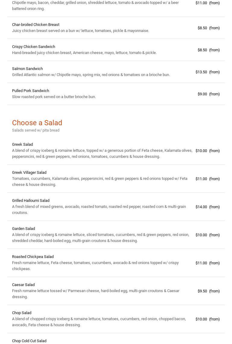The image size is (232, 344).
Task: Select the Chop Salad item
Action: click(x=22, y=313)
